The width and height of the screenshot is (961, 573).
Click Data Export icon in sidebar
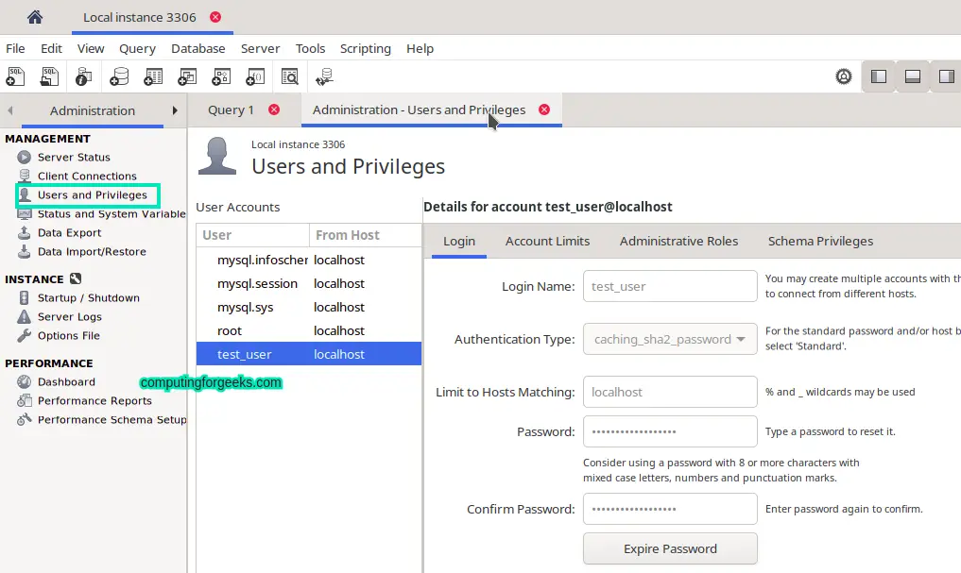24,232
